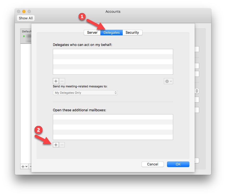
Task: Open the add-account plus menu at bottom left
Action: click(24, 167)
